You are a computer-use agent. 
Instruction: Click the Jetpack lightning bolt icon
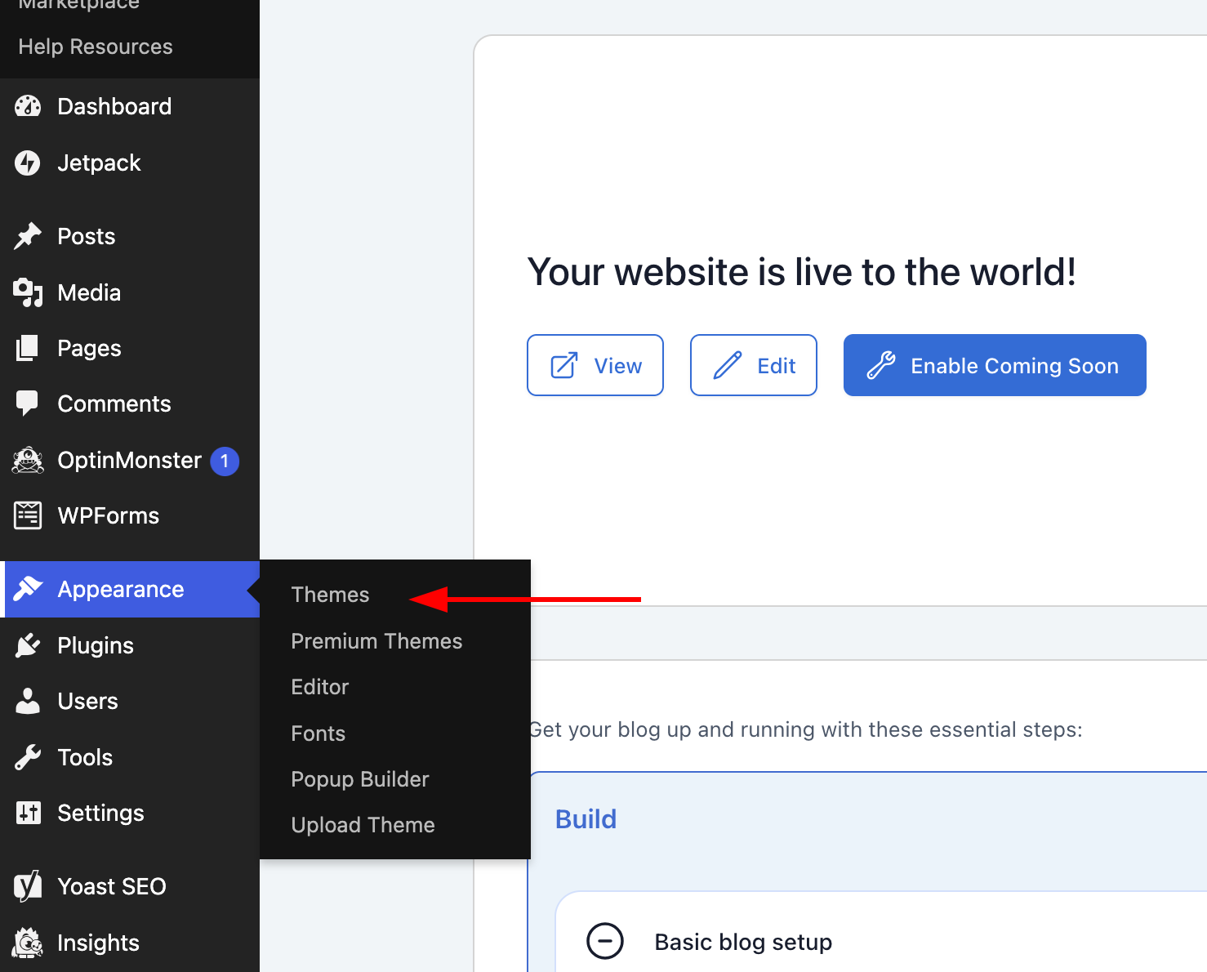point(28,163)
